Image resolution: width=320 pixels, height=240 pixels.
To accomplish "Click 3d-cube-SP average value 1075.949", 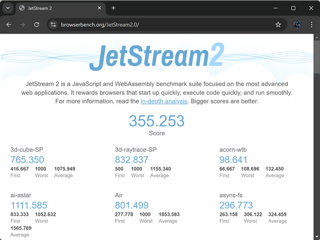I will pyautogui.click(x=65, y=169).
